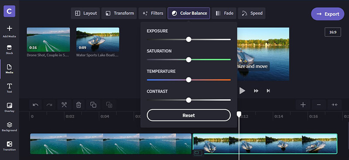Image resolution: width=349 pixels, height=160 pixels.
Task: Click the Exposure slider handle
Action: [x=188, y=40]
